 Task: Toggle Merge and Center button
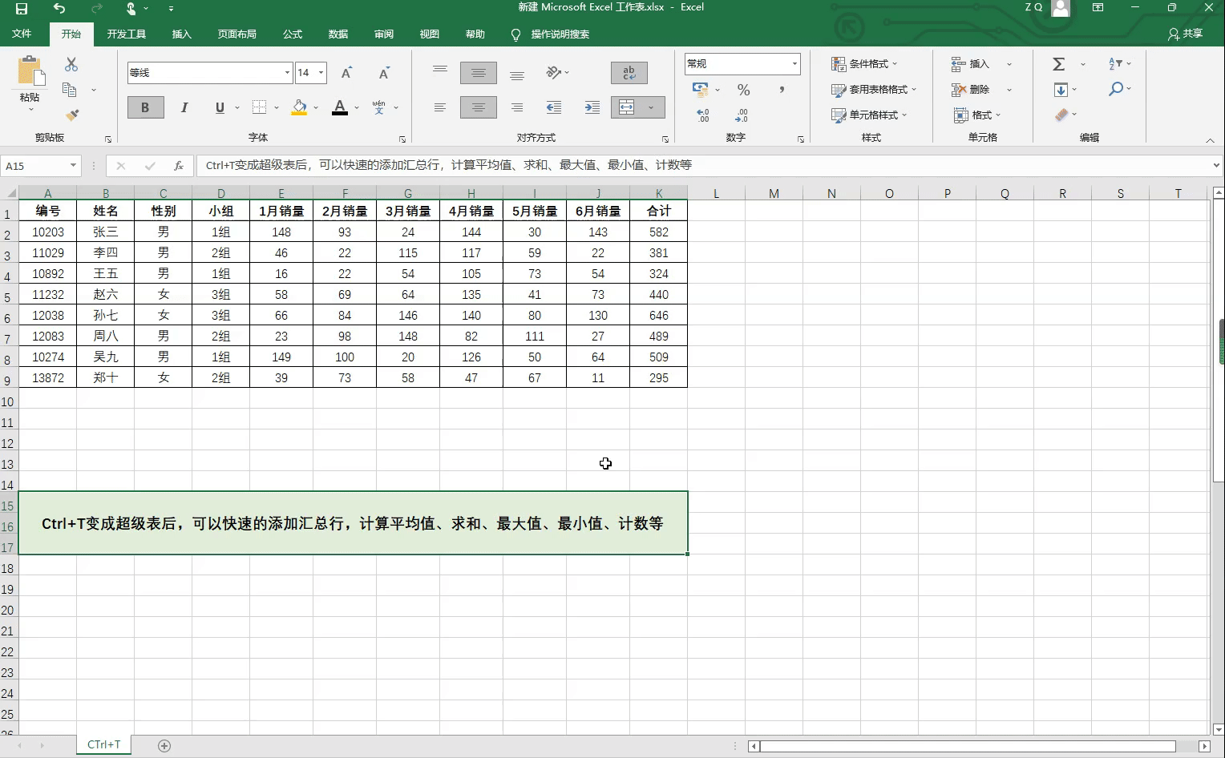click(x=627, y=107)
